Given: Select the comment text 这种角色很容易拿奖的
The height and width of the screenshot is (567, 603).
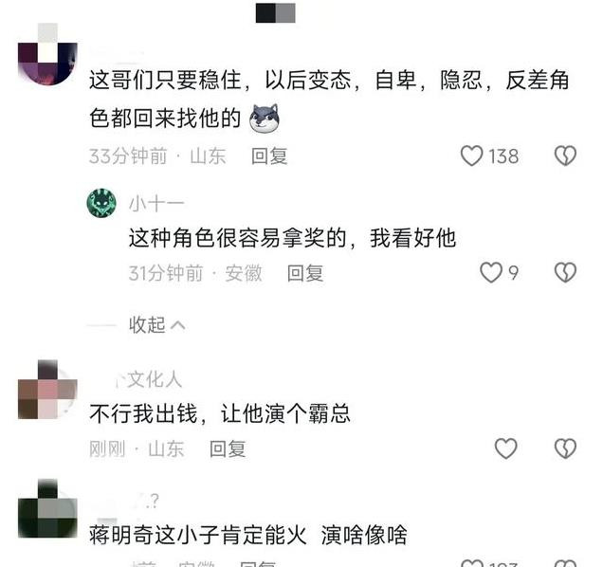Looking at the screenshot, I should tap(238, 238).
